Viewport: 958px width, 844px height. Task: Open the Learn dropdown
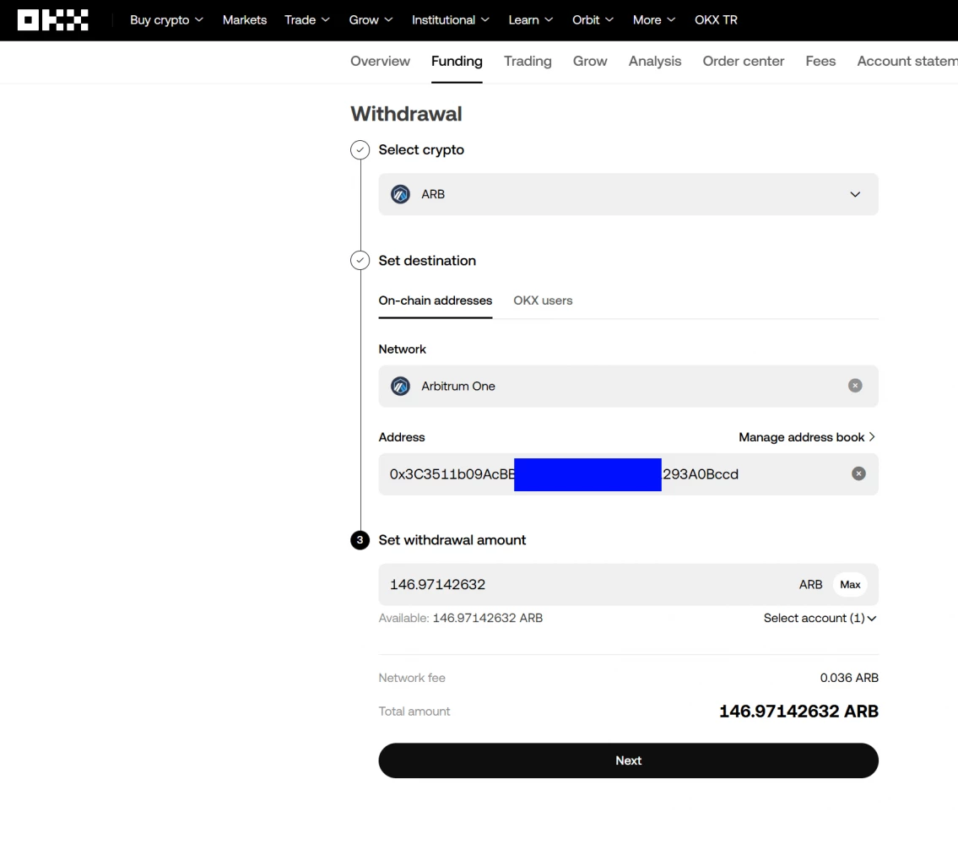click(530, 19)
